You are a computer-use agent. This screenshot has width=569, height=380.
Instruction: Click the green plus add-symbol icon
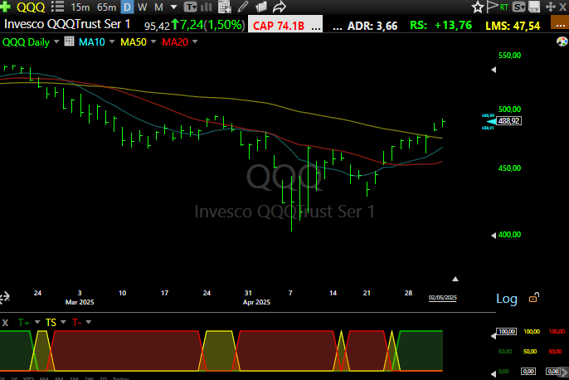5,7
